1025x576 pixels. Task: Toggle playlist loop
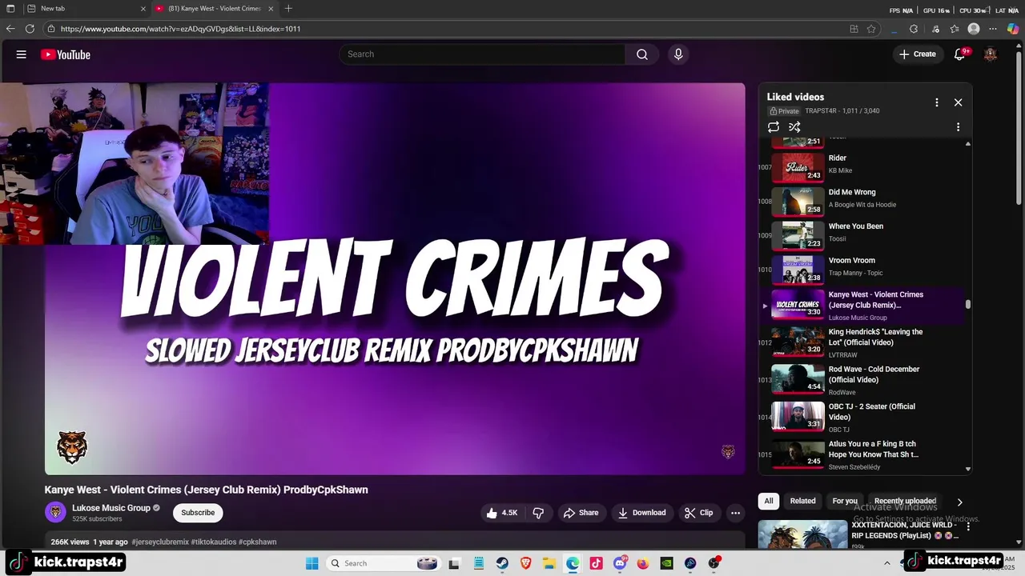774,127
